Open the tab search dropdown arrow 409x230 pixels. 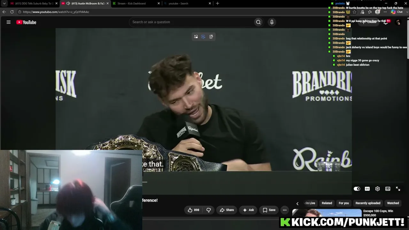tap(4, 3)
